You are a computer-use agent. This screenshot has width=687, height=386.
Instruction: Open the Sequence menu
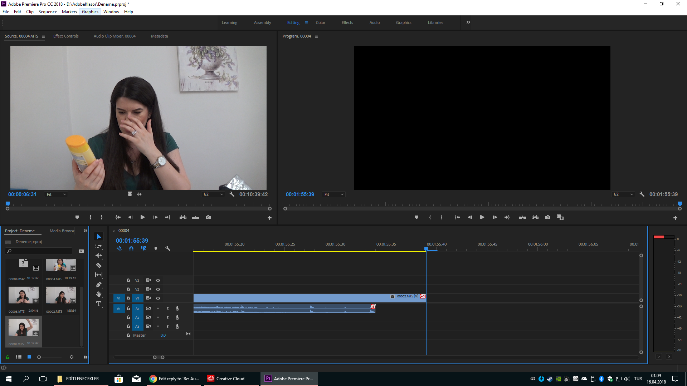(x=48, y=12)
